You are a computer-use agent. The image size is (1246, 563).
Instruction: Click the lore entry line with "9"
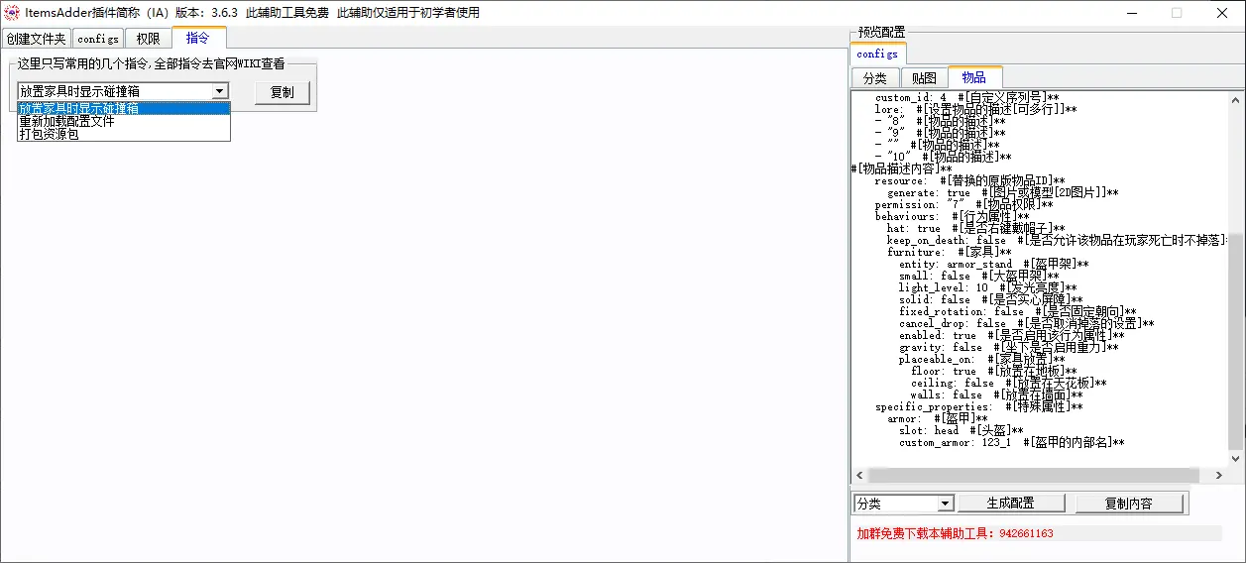tap(941, 133)
